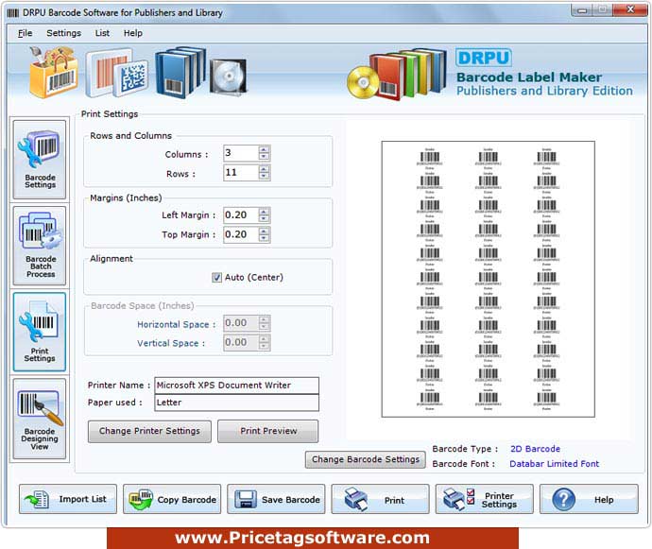Open the File menu
Screen dimensions: 652x549
coord(25,33)
